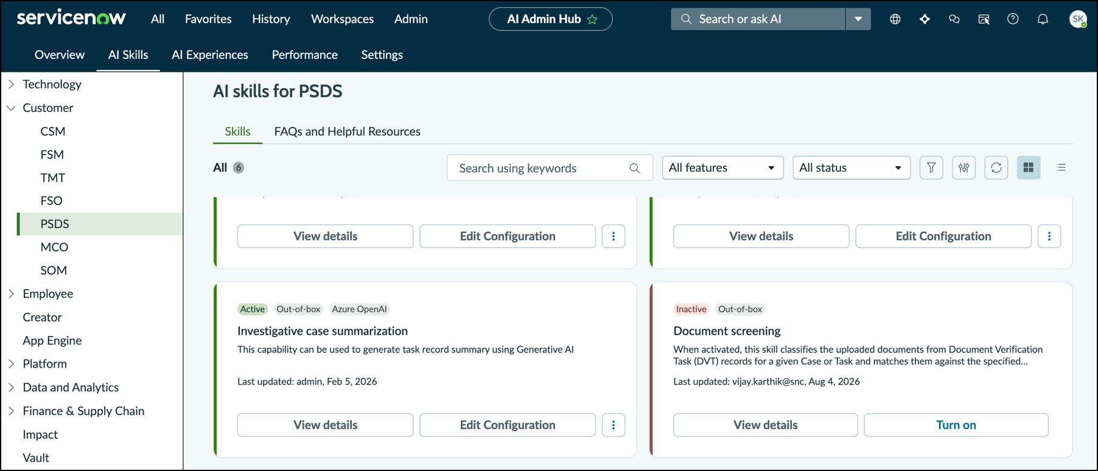This screenshot has width=1098, height=471.
Task: Click the magnifier icon in Search or ask AI
Action: pos(686,19)
